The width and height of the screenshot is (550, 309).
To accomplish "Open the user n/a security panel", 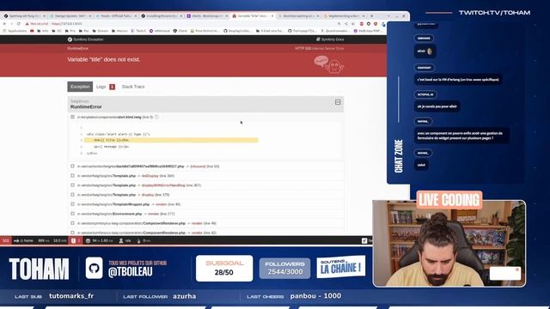I will coord(125,240).
